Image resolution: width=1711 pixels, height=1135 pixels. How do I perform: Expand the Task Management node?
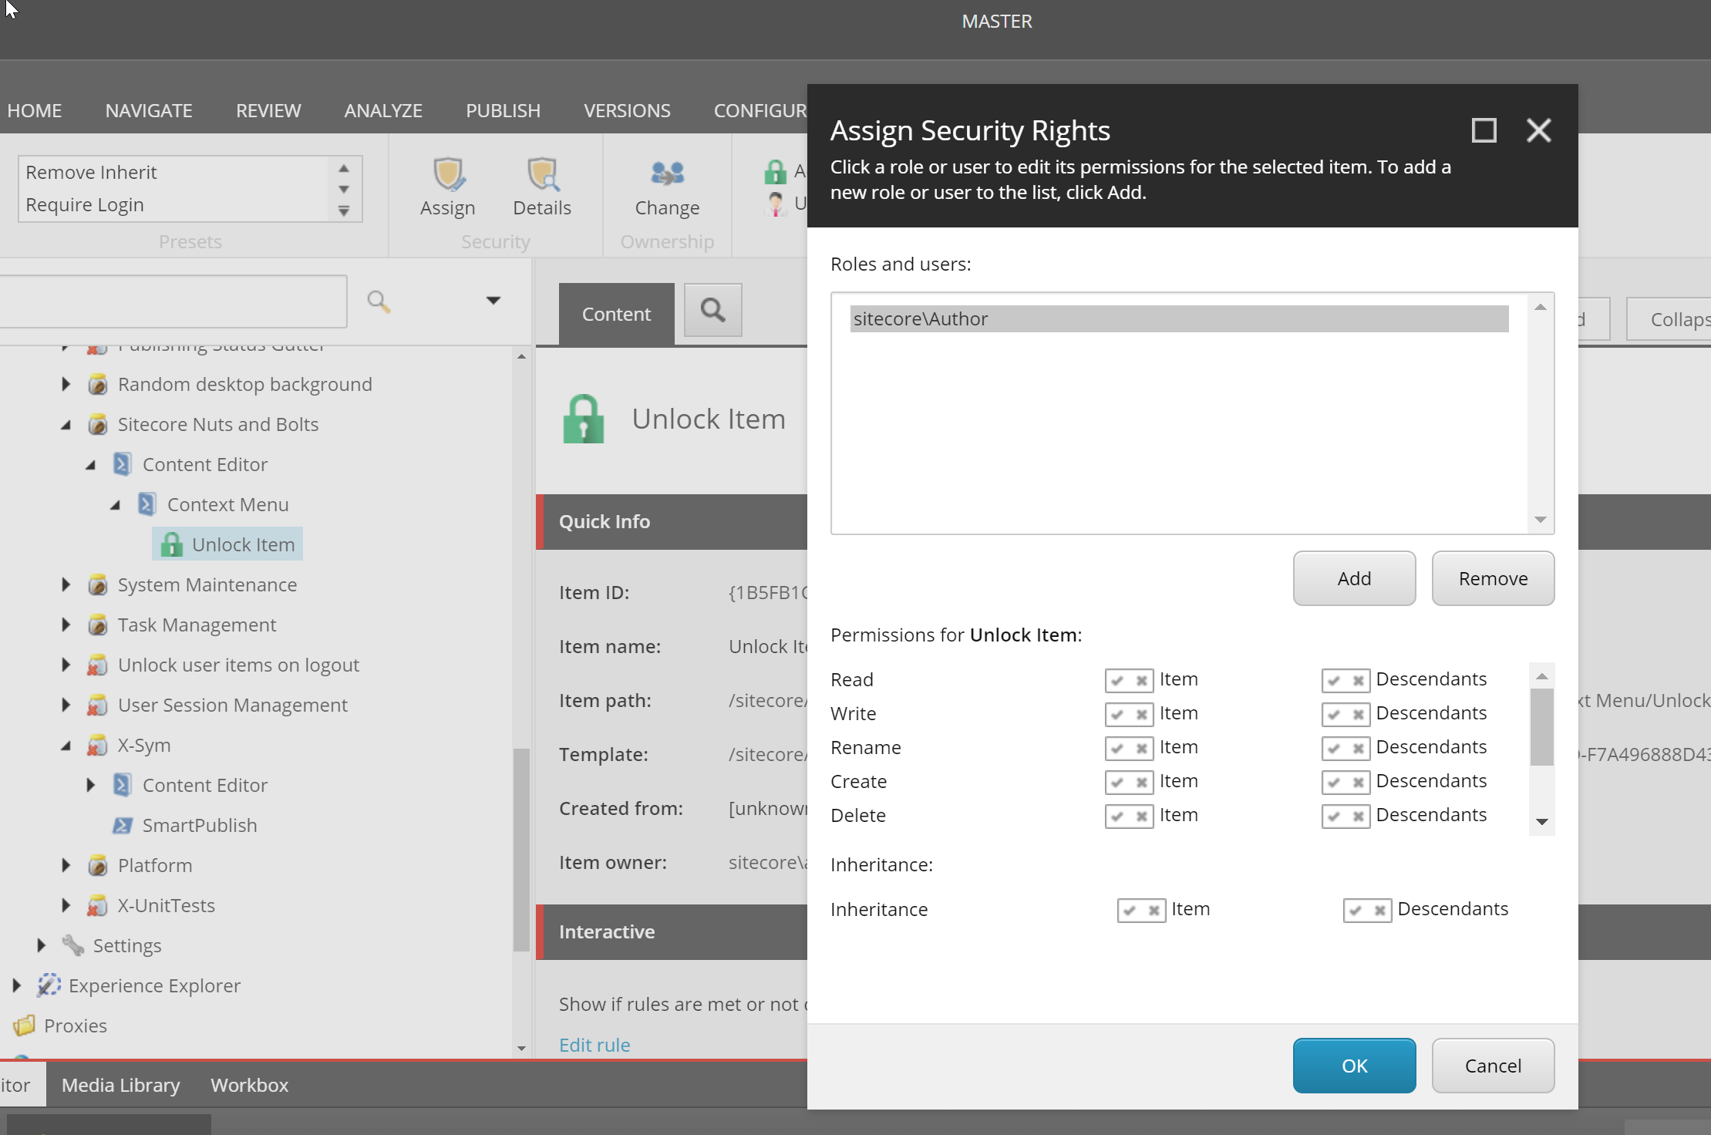tap(66, 625)
